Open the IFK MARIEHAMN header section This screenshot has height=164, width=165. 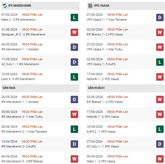pos(40,6)
